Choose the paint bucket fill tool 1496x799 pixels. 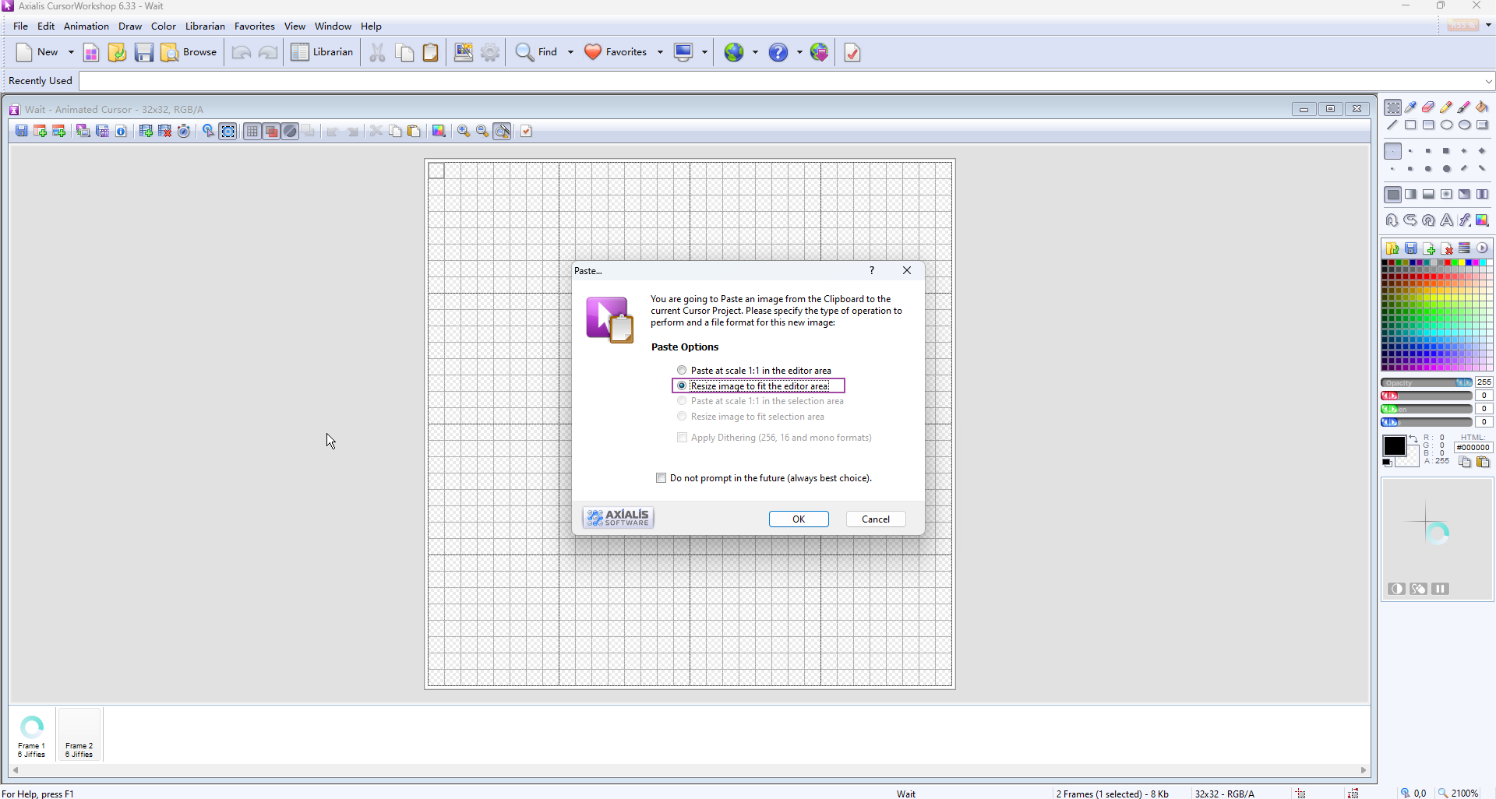[1482, 107]
